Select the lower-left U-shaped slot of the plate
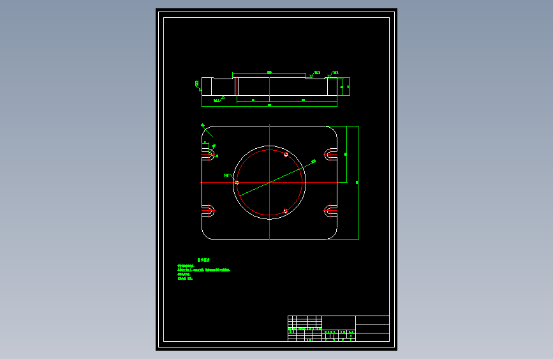The width and height of the screenshot is (553, 359). pos(208,211)
